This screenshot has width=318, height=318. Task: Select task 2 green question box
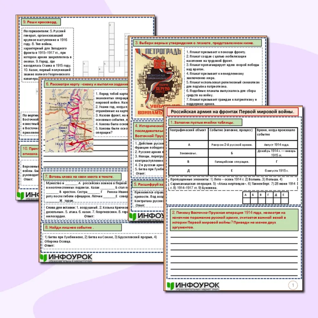[x=234, y=220]
